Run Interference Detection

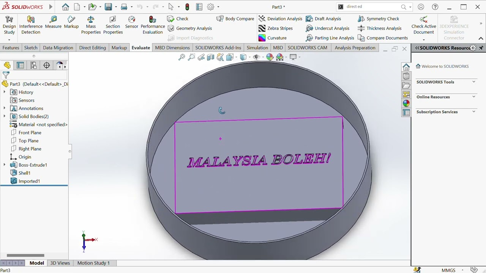[x=31, y=25]
